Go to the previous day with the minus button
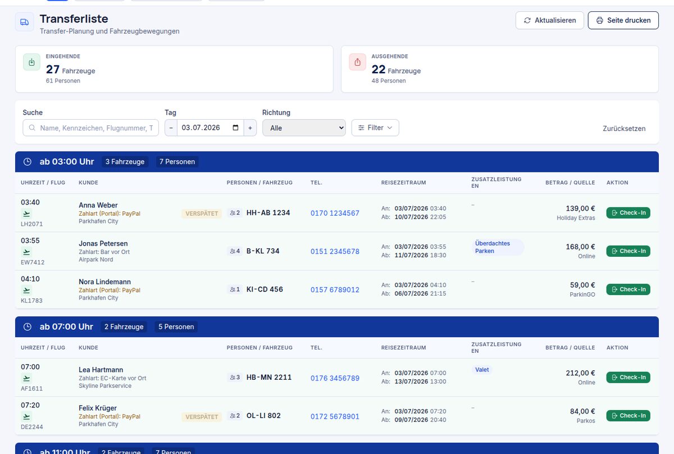Viewport: 674px width, 454px height. [x=171, y=128]
